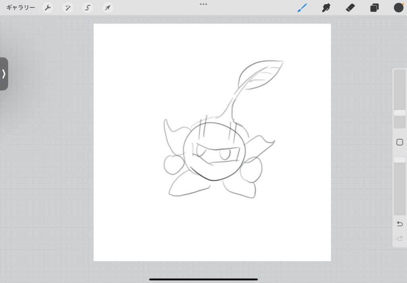Screen dimensions: 407x283
Task: Tap the three-dot multitasking menu
Action: pyautogui.click(x=203, y=4)
